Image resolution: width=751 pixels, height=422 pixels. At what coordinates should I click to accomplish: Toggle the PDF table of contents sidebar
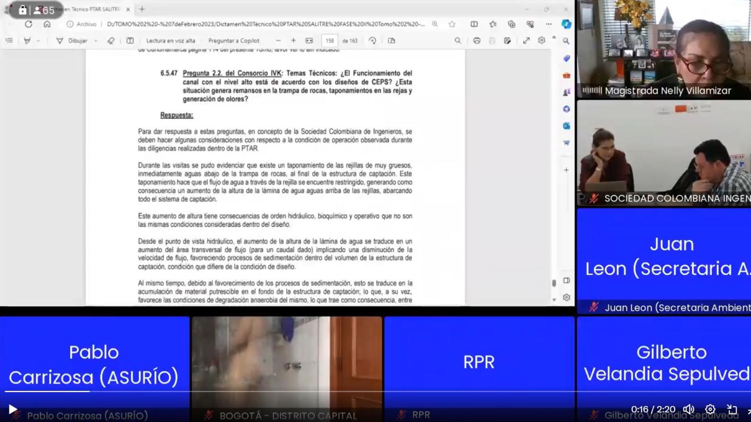point(9,41)
